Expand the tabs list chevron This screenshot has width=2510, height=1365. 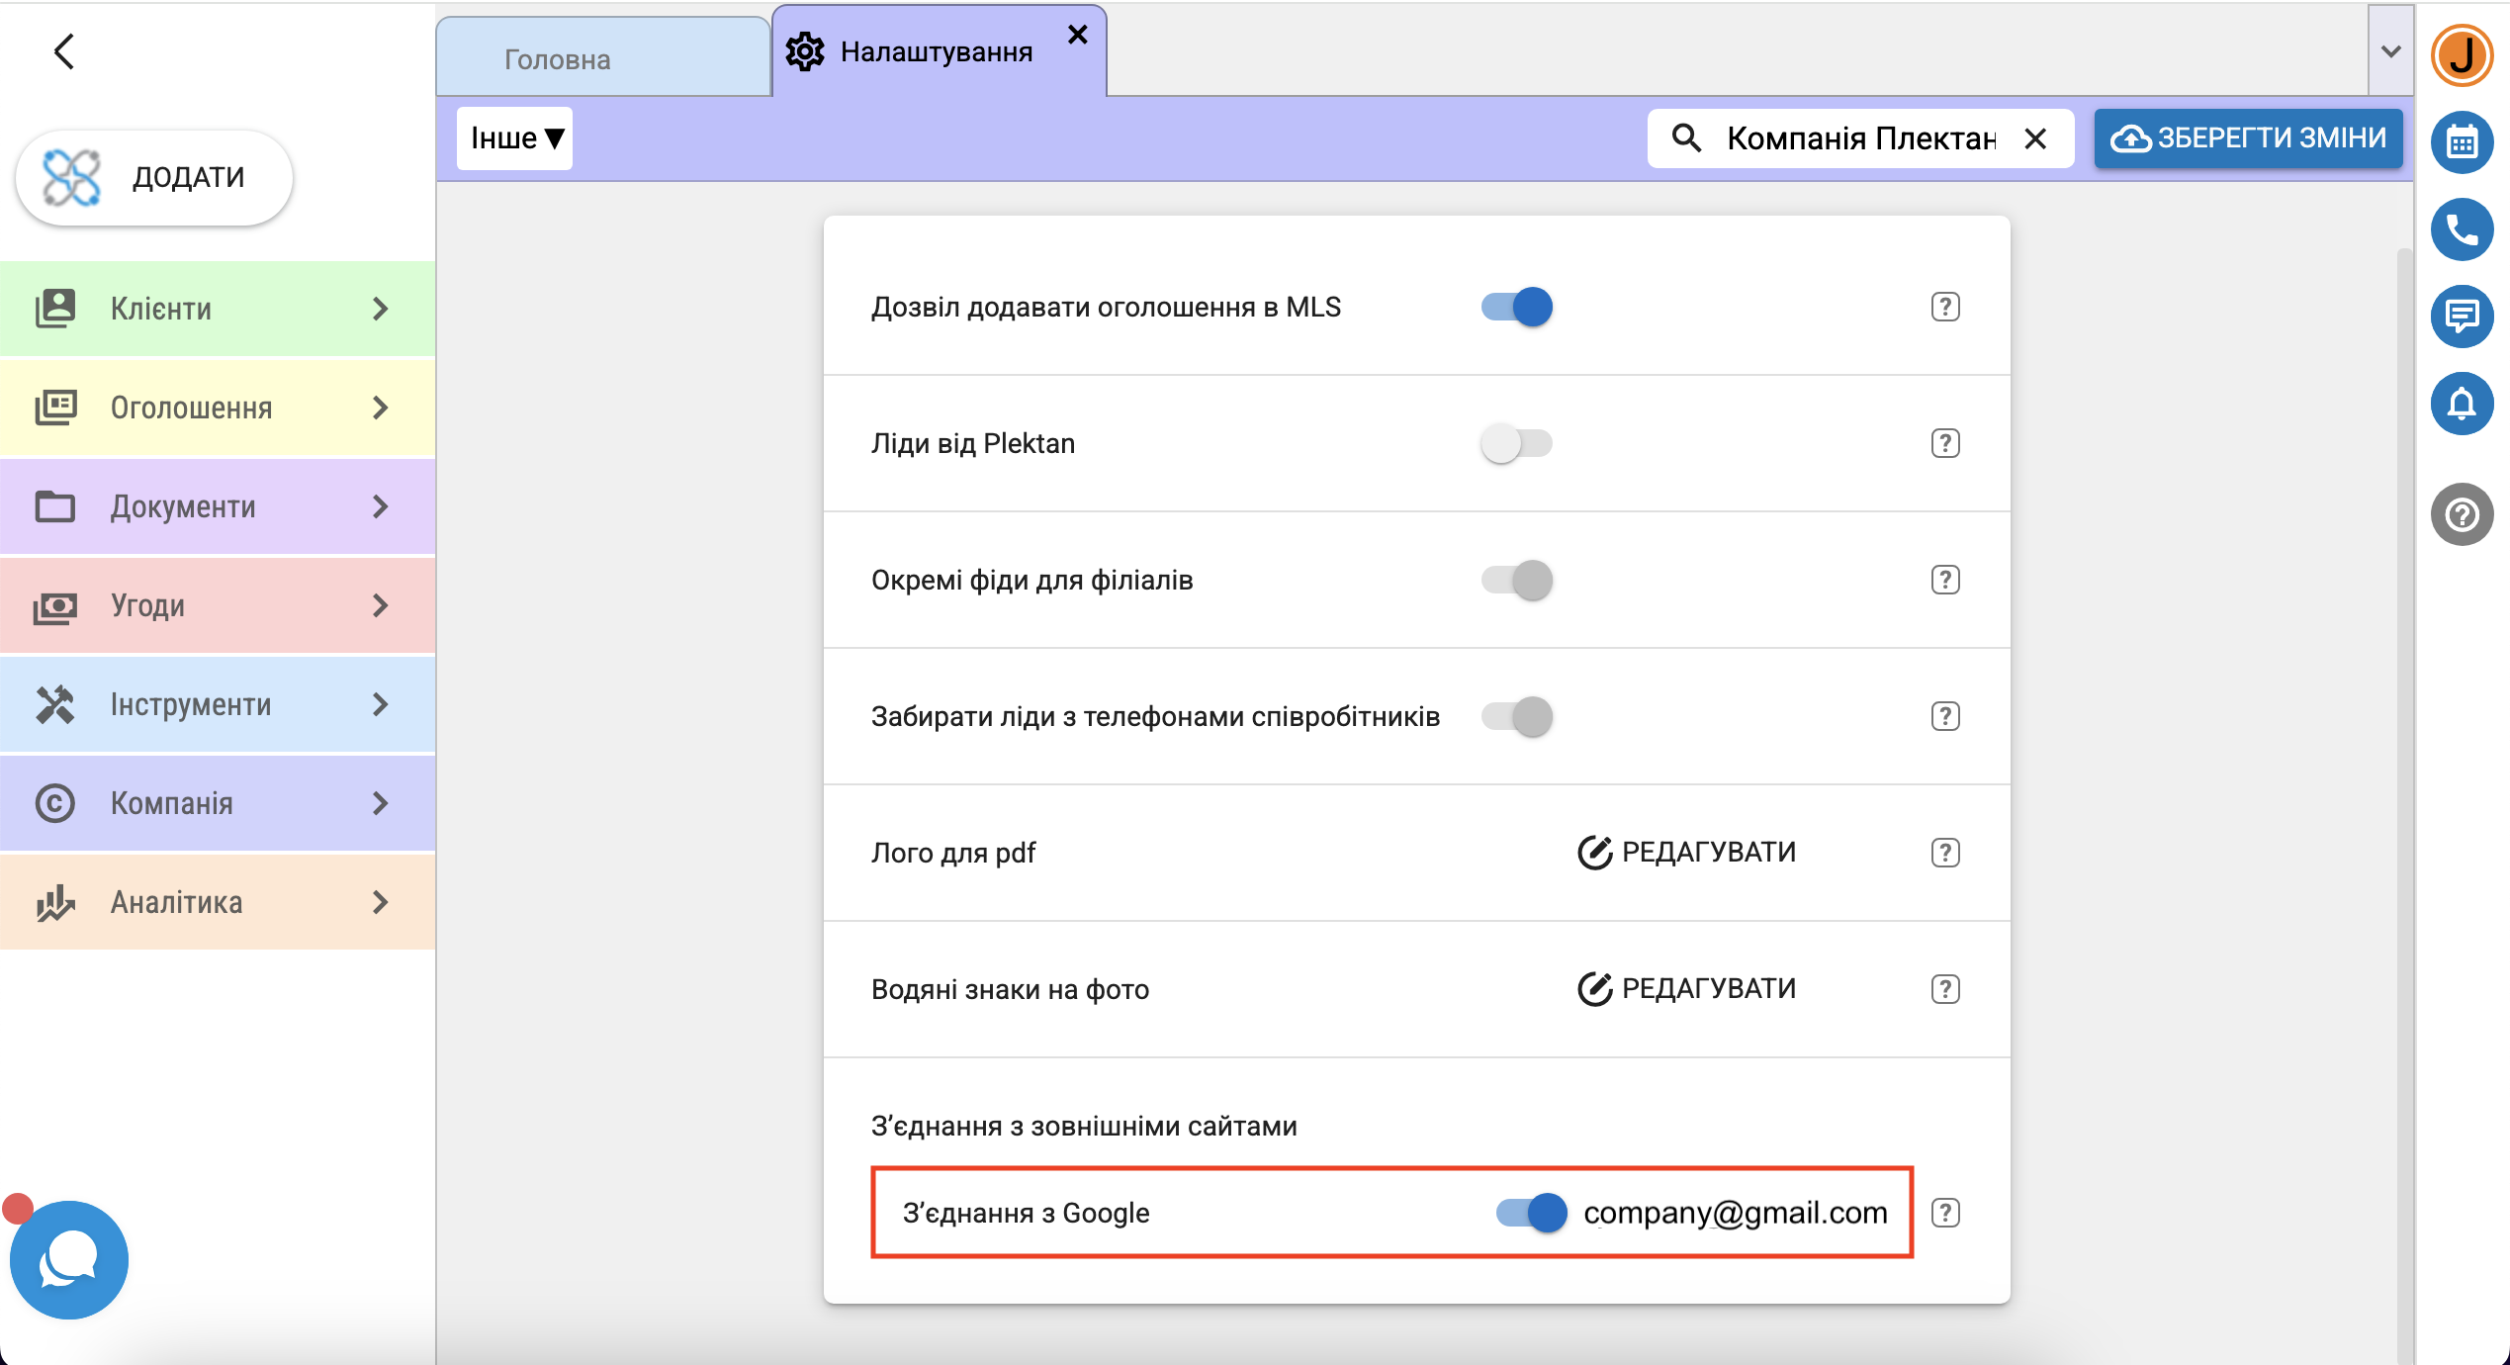[2390, 51]
